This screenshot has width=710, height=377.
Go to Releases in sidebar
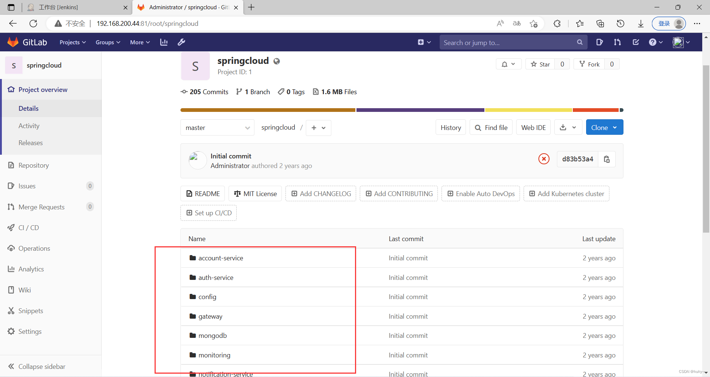[x=30, y=143]
